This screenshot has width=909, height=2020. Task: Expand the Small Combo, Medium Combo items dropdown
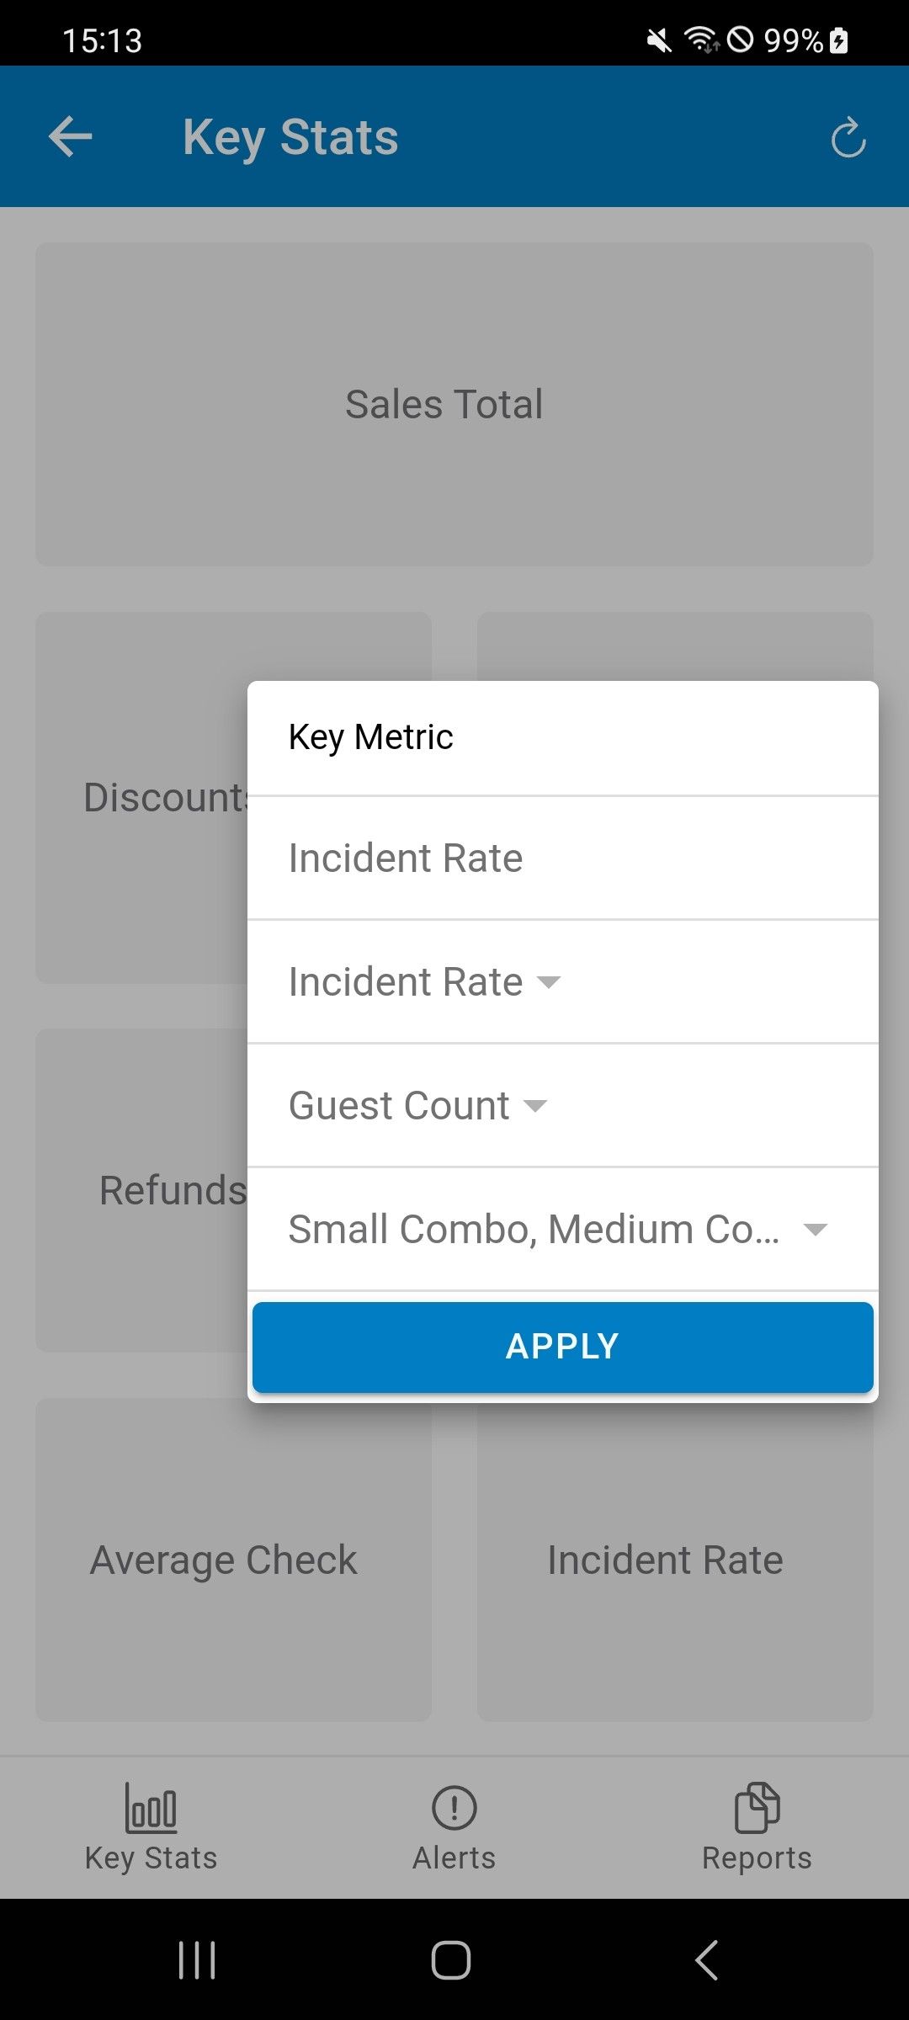click(x=561, y=1229)
